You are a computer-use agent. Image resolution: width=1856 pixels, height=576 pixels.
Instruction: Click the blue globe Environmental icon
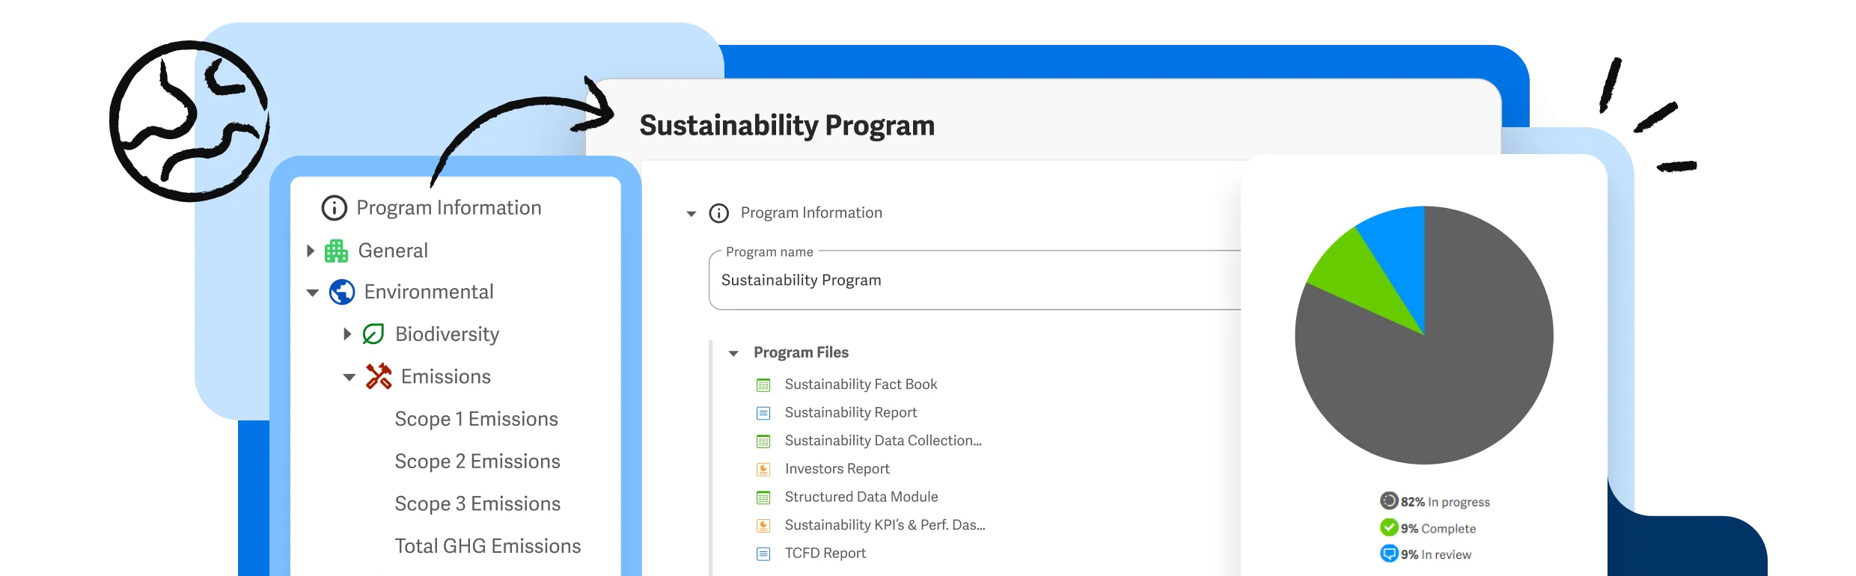point(342,292)
